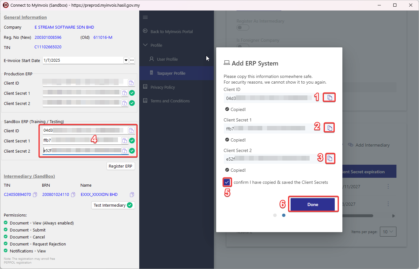Click TIN value C11102665020
Image resolution: width=419 pixels, height=269 pixels.
[x=48, y=47]
